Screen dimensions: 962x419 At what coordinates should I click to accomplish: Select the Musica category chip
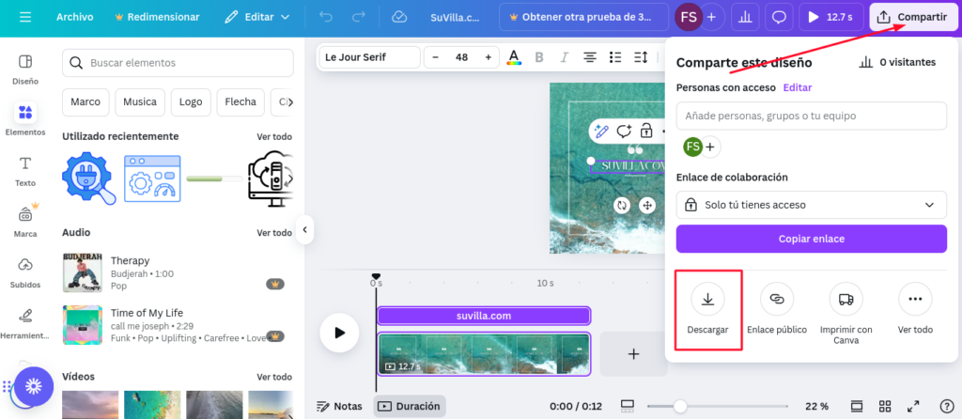(140, 101)
